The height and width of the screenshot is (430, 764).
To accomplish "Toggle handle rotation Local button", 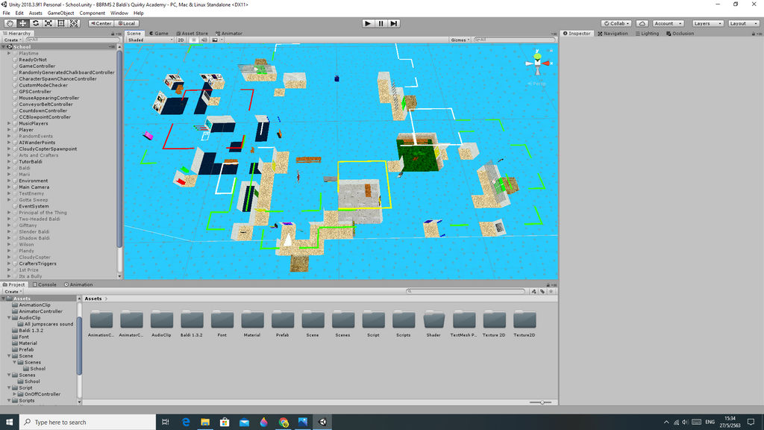I will 127,23.
